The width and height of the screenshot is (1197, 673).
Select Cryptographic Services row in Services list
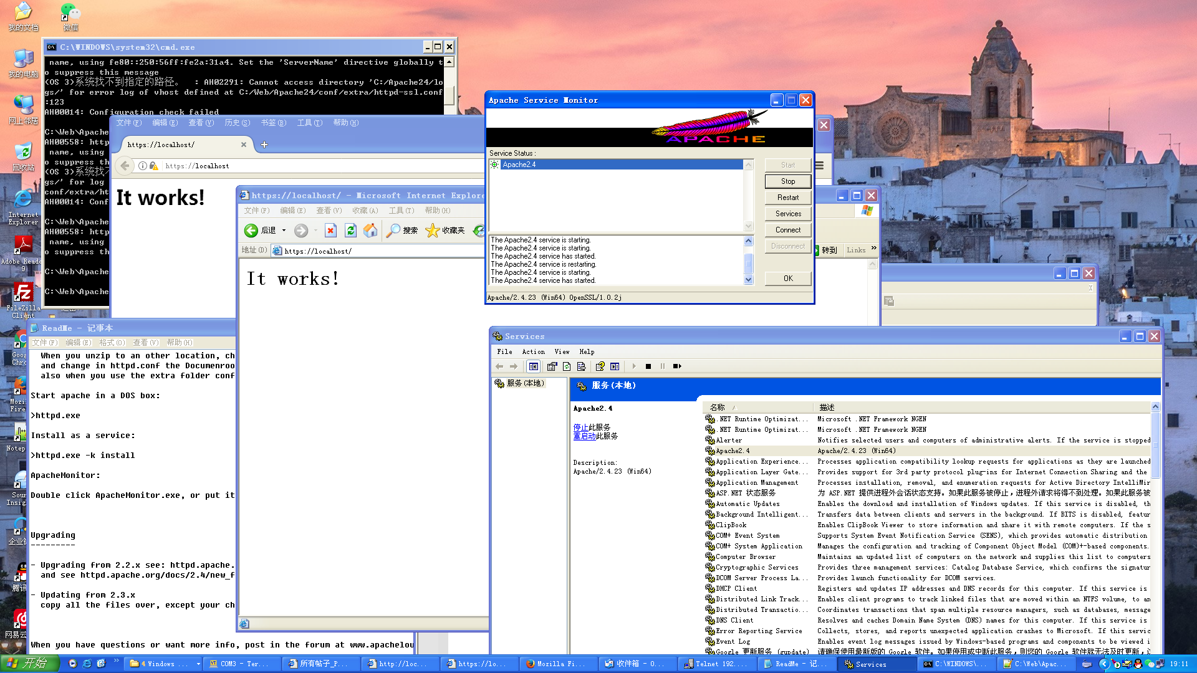(x=928, y=567)
